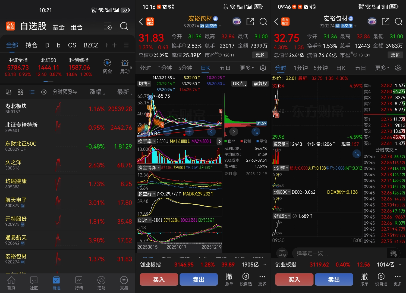
Task: Open bullet comment list icon beside 弹幕 field
Action: click(x=282, y=253)
